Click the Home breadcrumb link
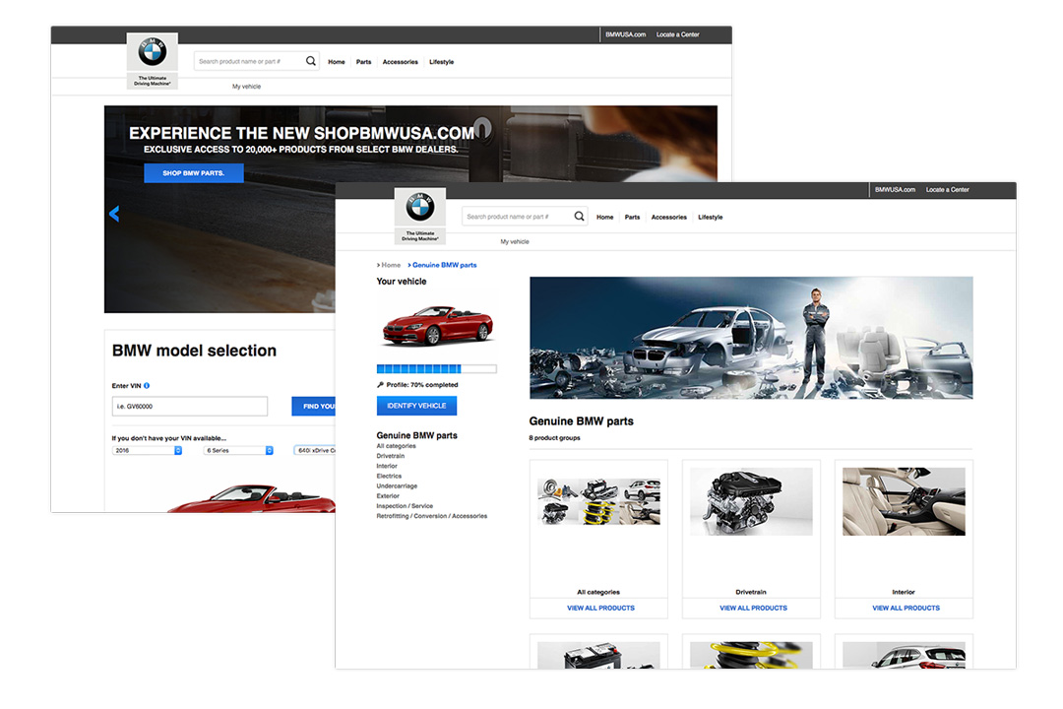 pos(391,265)
